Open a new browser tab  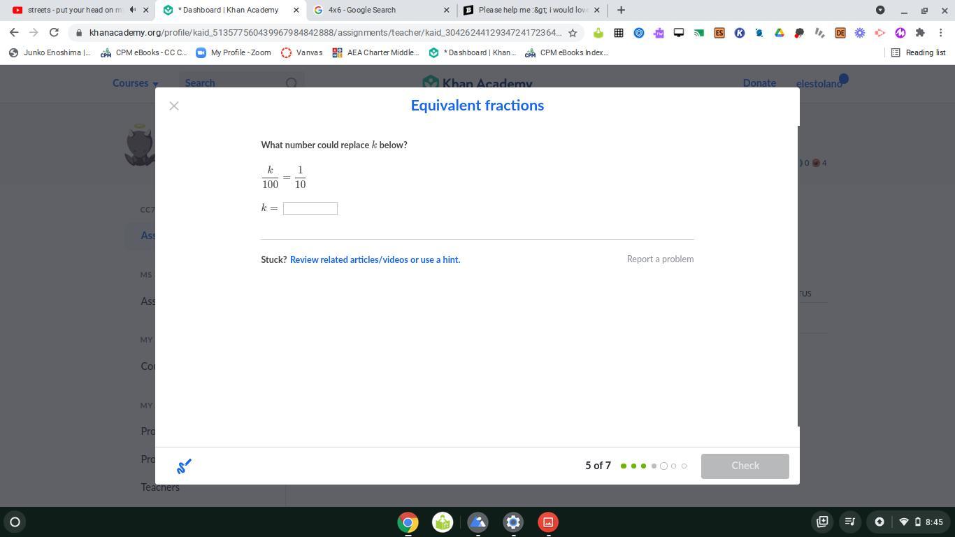621,10
